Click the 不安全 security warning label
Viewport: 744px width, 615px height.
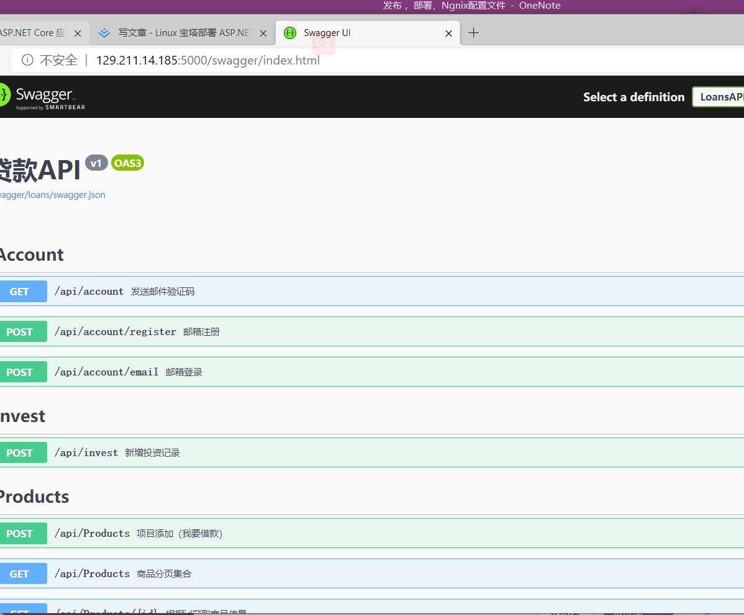[58, 60]
